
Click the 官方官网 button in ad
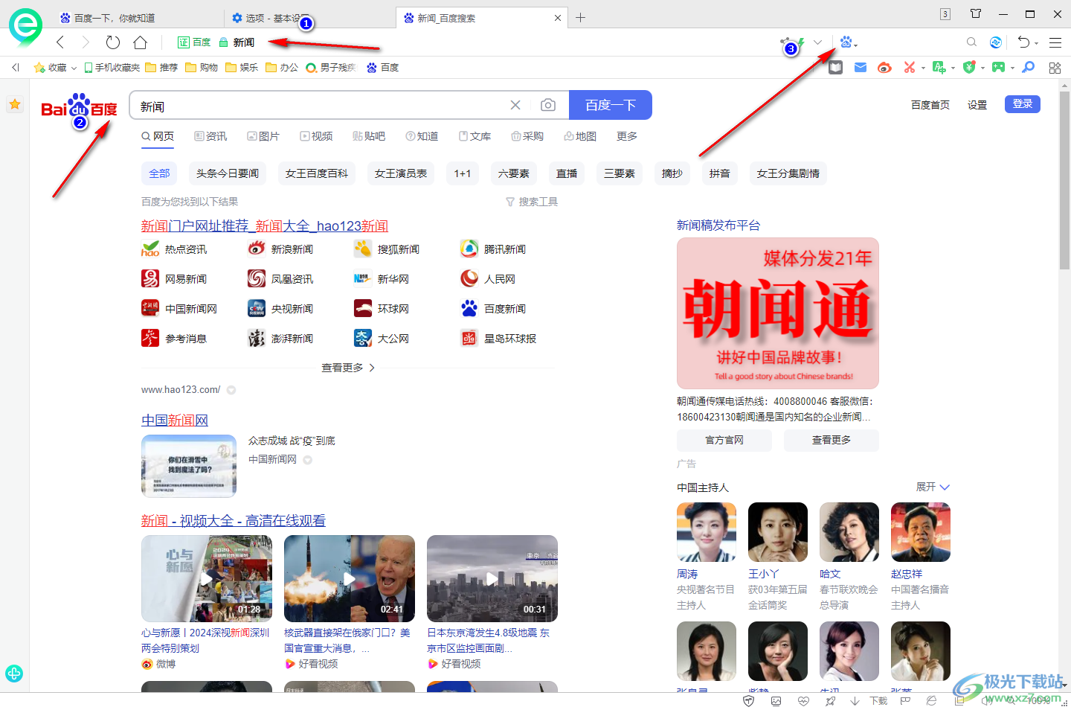coord(724,440)
